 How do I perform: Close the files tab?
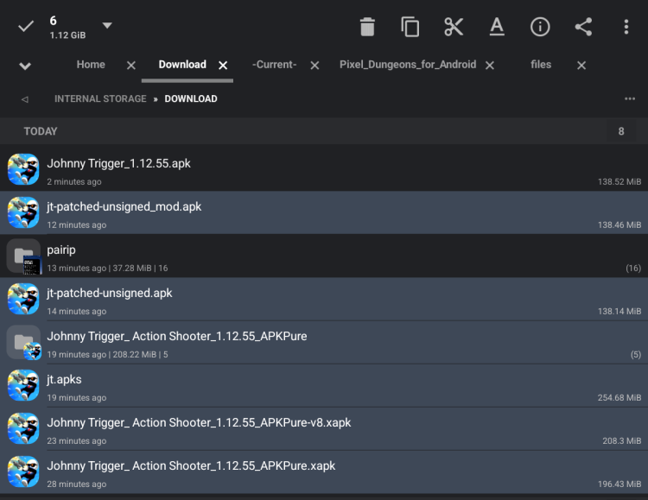tap(581, 66)
